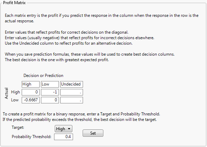Click the Actual Low, predicted Low cell

(x=50, y=100)
